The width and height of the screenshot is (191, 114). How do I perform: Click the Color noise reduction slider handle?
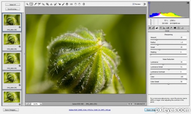click(186, 79)
